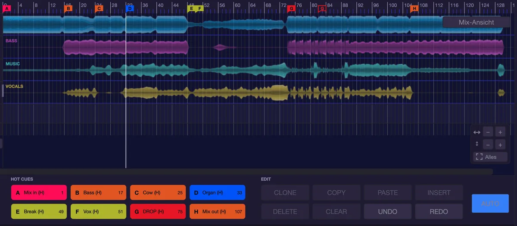The height and width of the screenshot is (226, 517).
Task: Click the UNDO button
Action: [x=388, y=212]
